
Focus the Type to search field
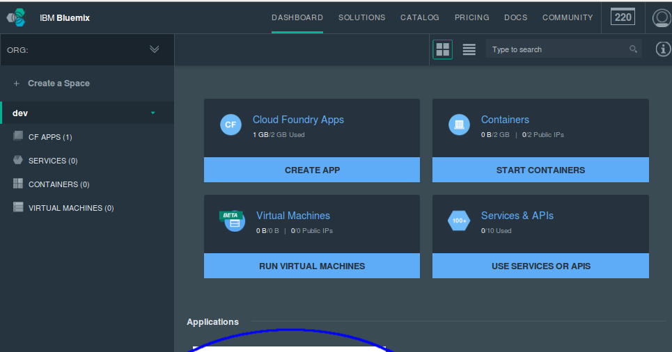click(x=563, y=49)
